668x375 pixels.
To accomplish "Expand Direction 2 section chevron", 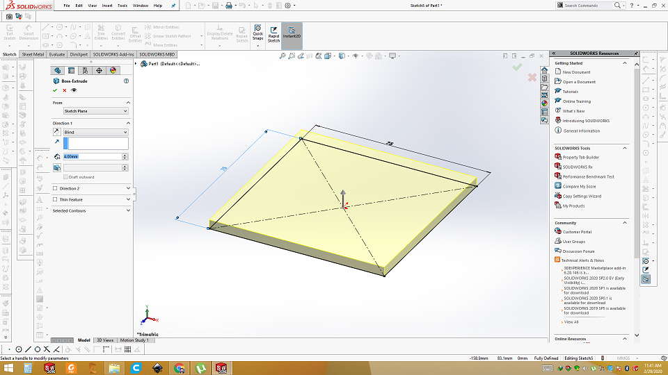I will pos(128,188).
